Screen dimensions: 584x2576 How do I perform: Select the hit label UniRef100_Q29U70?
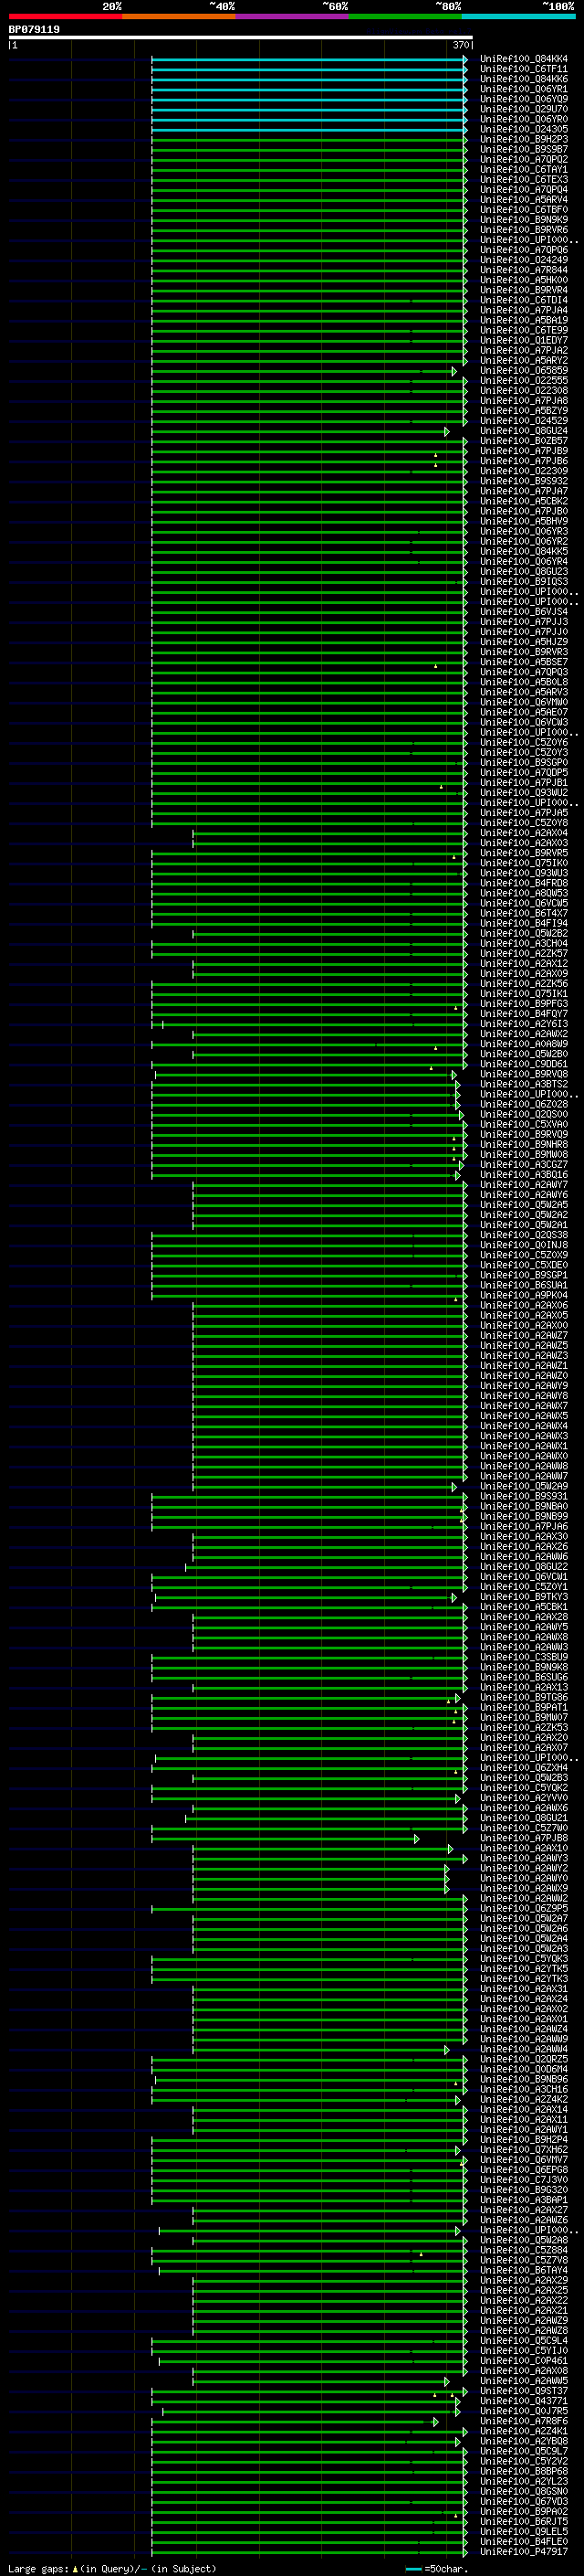pos(524,109)
